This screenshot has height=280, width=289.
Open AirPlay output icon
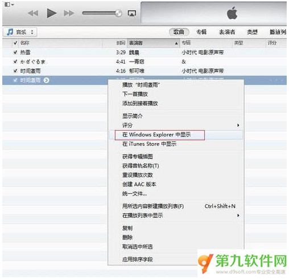(132, 13)
